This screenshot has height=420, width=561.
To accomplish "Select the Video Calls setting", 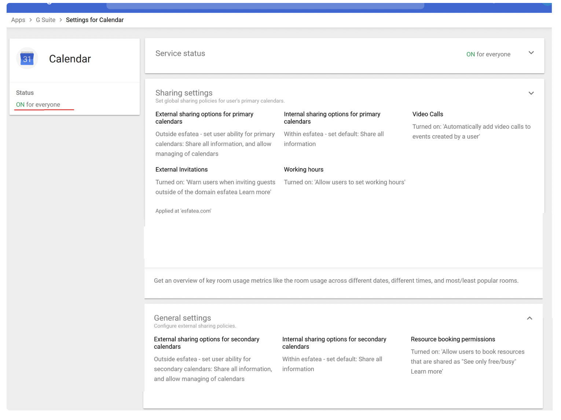I will [x=428, y=114].
